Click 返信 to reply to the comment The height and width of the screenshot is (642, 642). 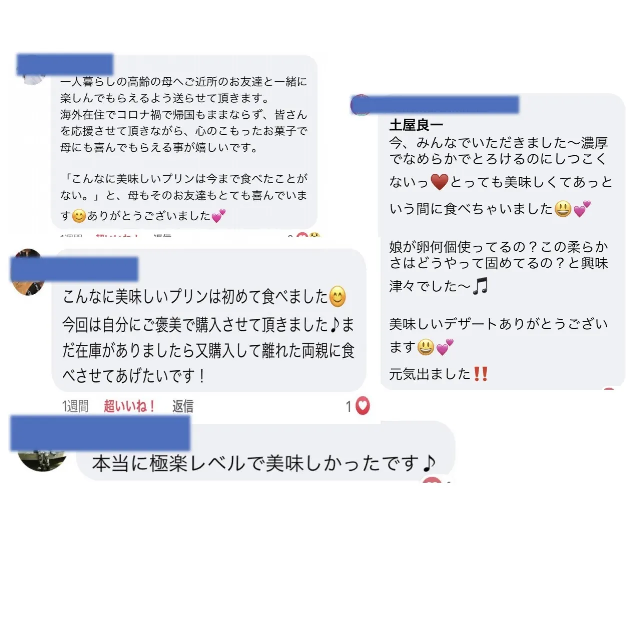coord(182,406)
